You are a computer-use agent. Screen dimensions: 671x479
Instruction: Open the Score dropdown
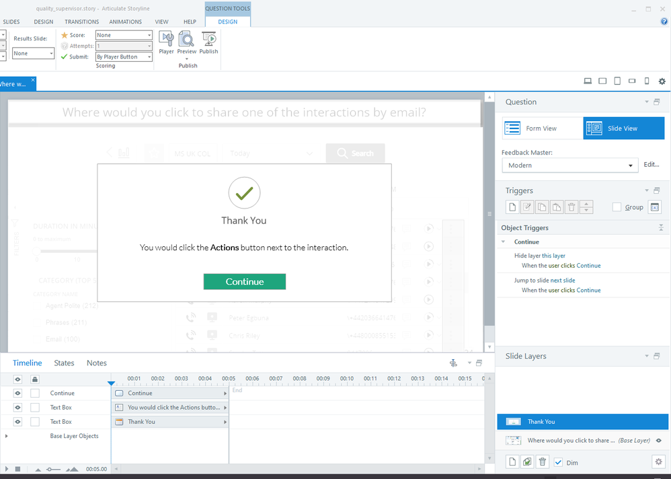tap(124, 35)
